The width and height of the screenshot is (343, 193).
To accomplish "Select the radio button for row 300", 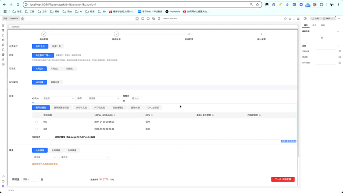I will (36, 129).
